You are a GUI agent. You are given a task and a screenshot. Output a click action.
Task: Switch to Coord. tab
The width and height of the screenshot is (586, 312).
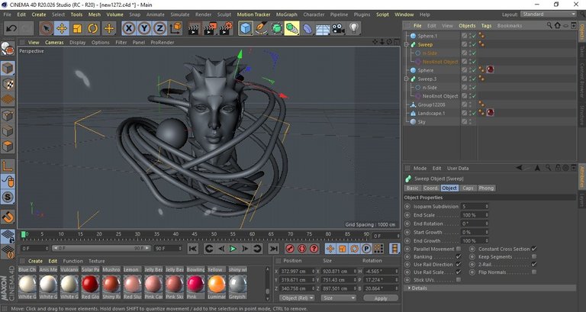tap(430, 188)
